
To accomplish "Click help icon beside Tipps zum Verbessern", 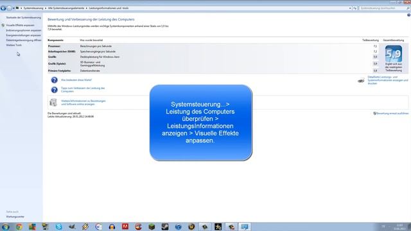I will tap(54, 90).
